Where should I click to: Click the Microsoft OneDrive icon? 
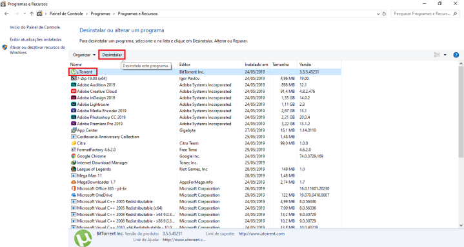point(74,195)
